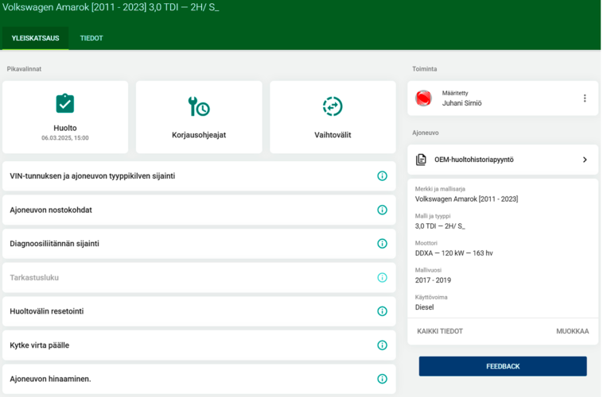Open the Kytke virta päälle row

(x=199, y=345)
